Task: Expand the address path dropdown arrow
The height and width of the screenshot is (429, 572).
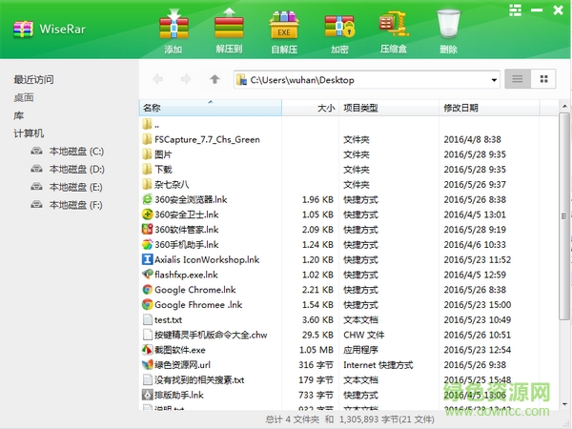Action: pos(493,80)
